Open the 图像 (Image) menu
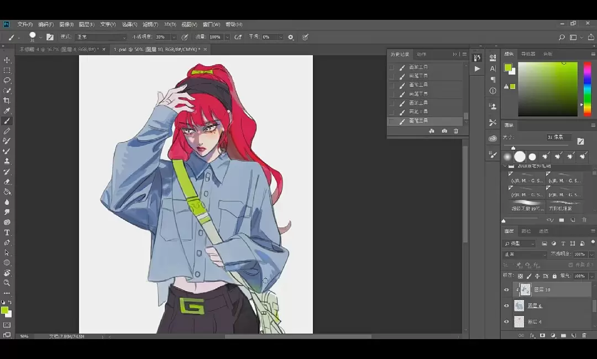597x359 pixels. (x=66, y=24)
